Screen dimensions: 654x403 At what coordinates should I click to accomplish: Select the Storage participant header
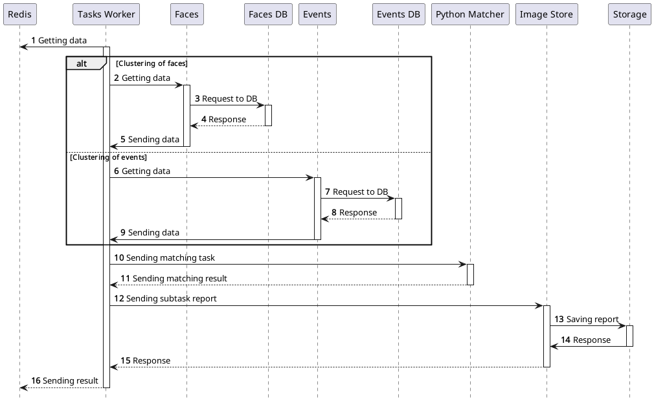(x=629, y=14)
